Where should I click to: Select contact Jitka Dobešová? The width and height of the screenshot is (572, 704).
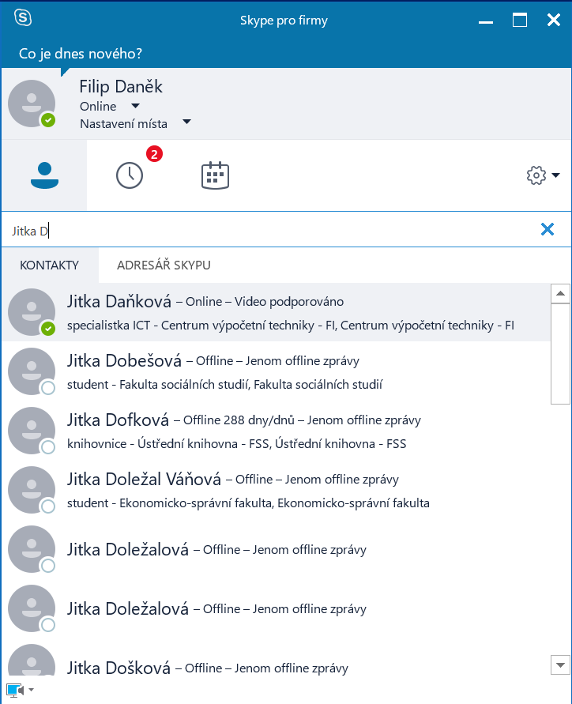(276, 372)
